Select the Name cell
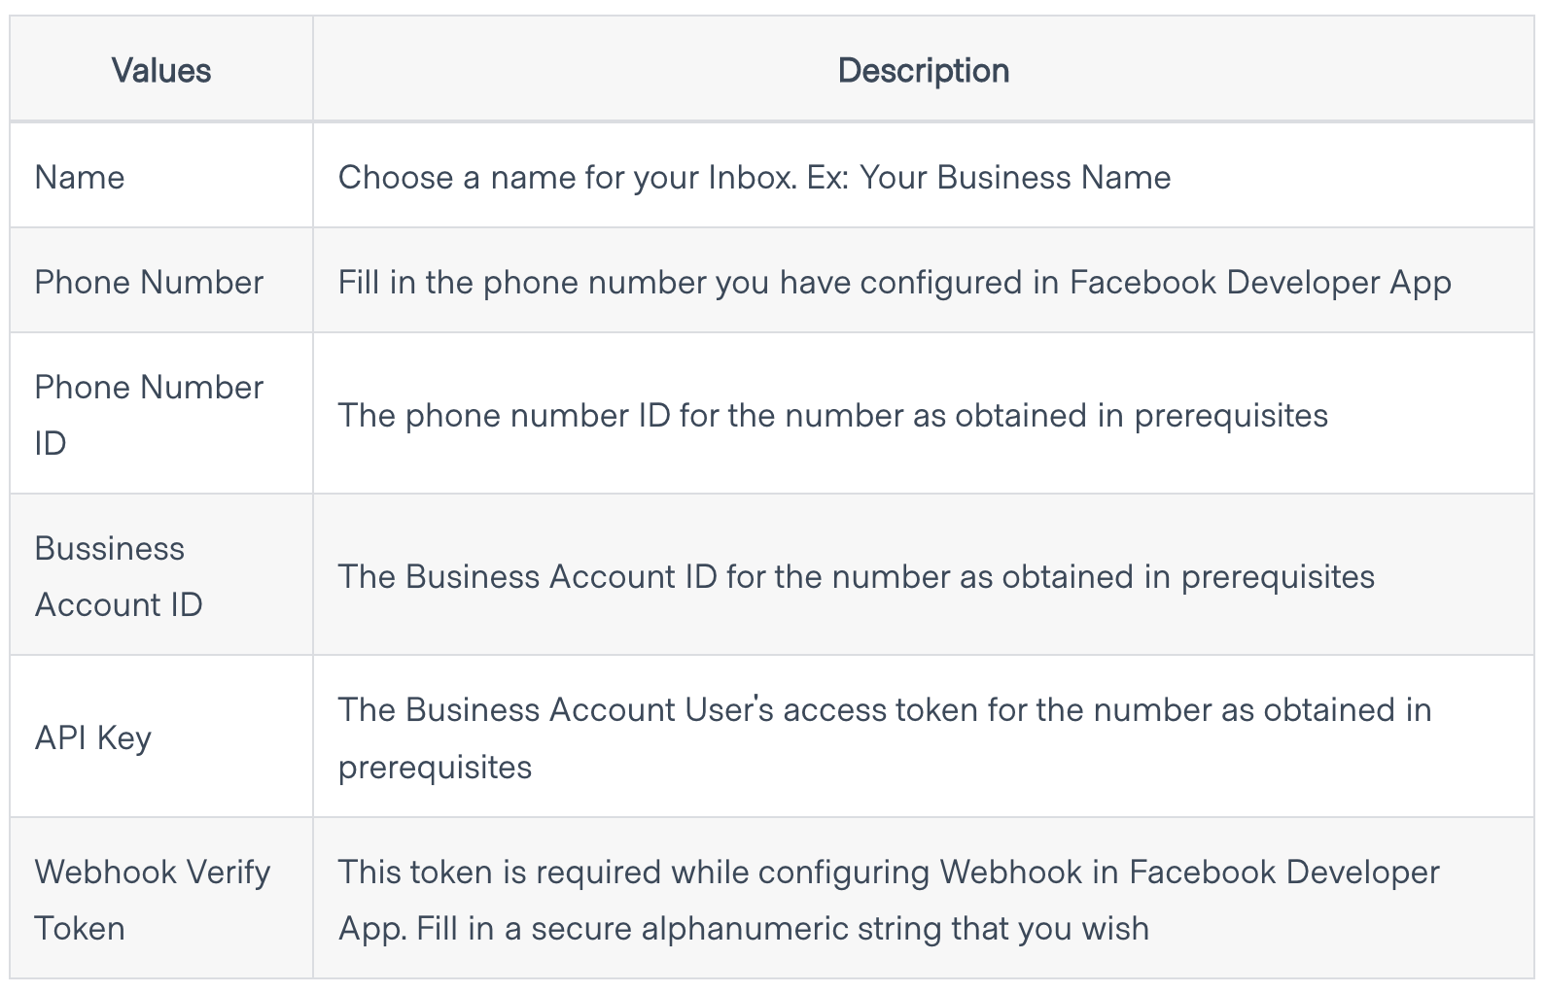Viewport: 1546px width, 993px height. pos(80,177)
